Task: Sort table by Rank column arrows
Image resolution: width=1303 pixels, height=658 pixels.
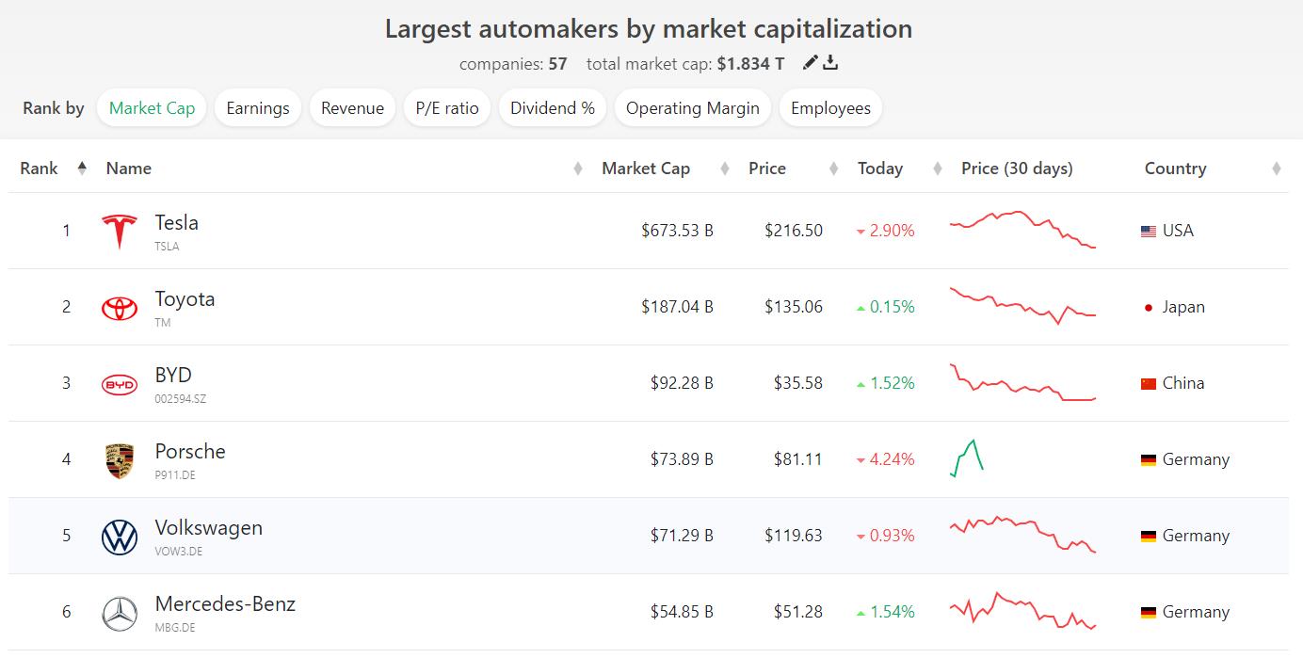Action: click(x=82, y=169)
